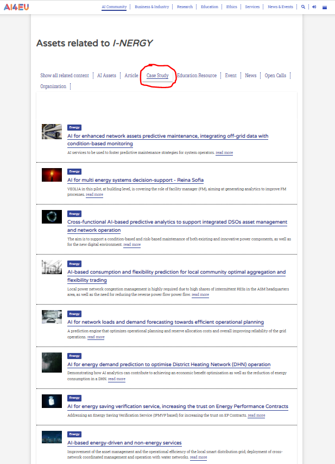
Task: Click Energy tag on predictive maintenance item
Action: [x=74, y=127]
